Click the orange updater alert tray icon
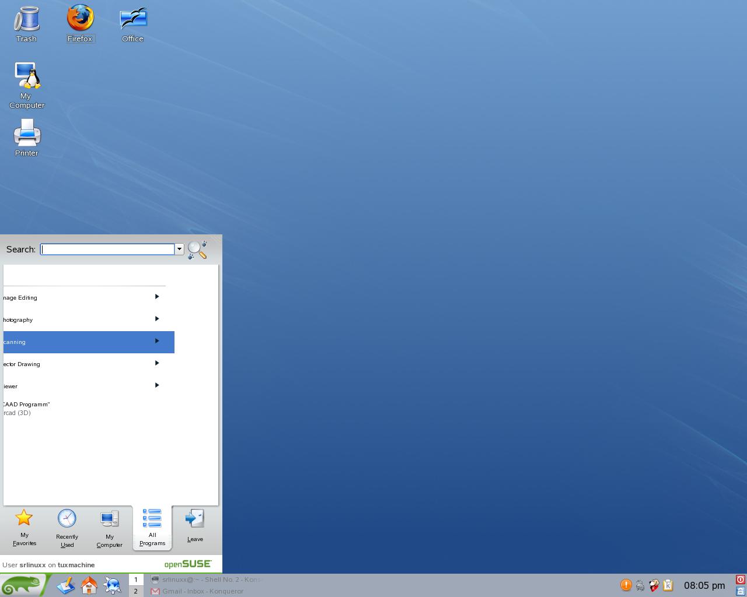 click(x=626, y=585)
